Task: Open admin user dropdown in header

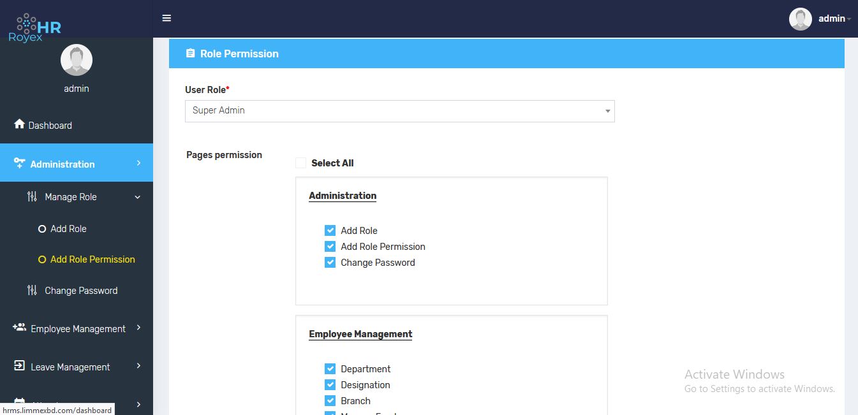Action: tap(835, 19)
